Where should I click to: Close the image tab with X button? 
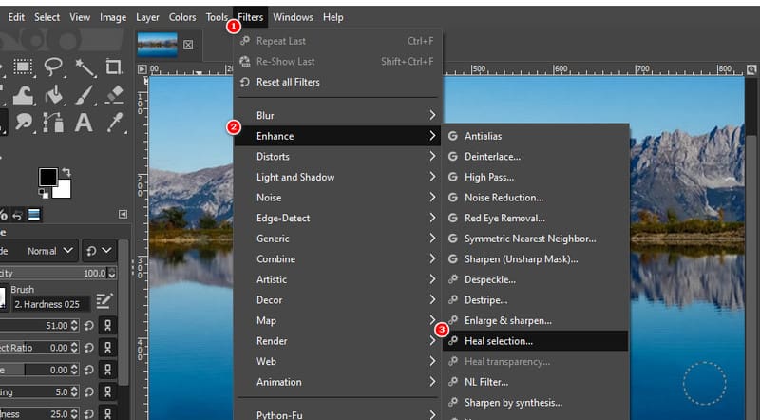(x=188, y=45)
